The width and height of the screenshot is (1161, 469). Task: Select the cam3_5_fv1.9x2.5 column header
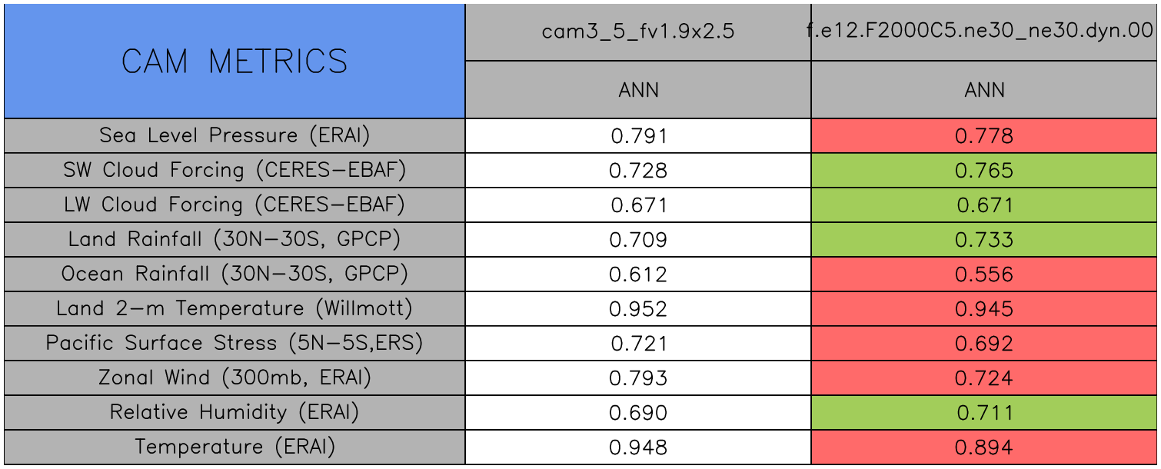click(x=638, y=32)
